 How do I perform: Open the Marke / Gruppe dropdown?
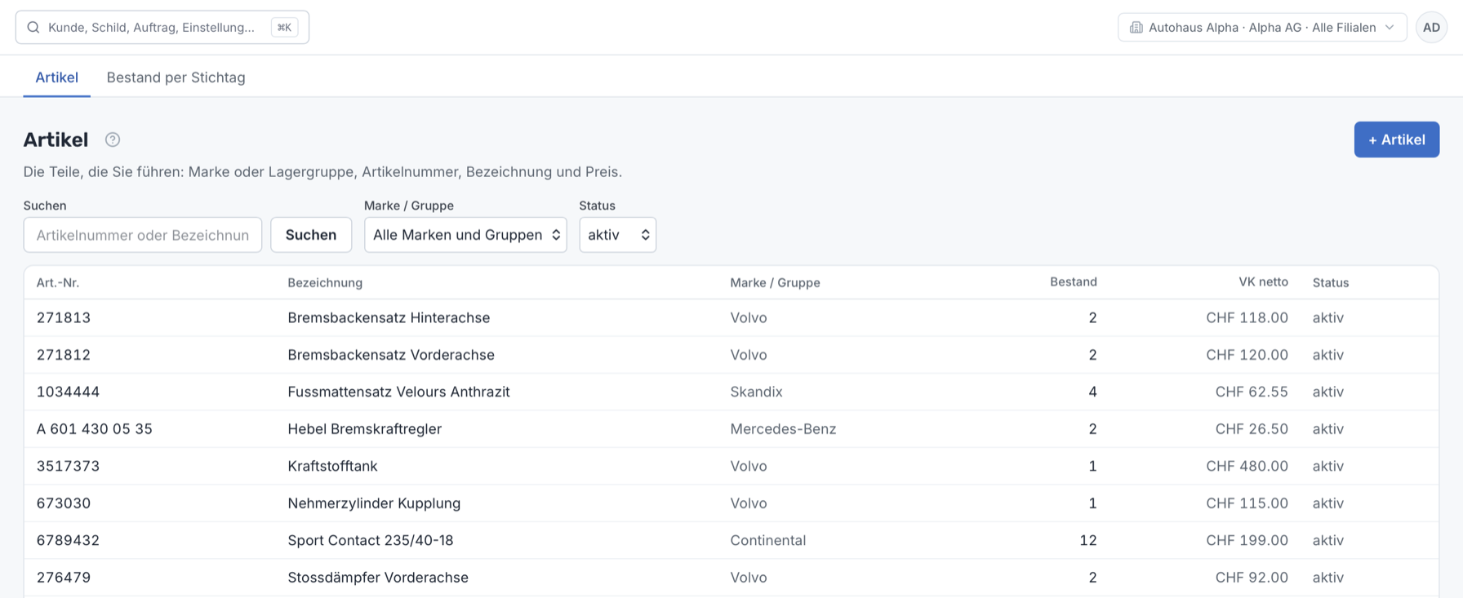point(465,235)
